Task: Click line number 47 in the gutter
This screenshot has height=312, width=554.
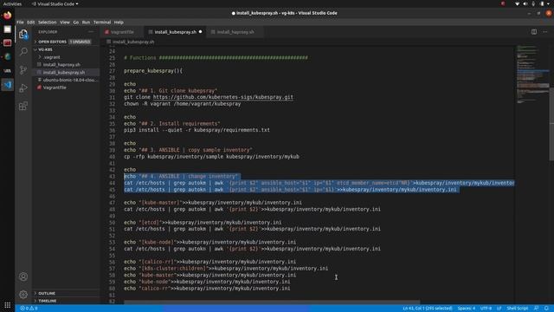Action: point(112,203)
